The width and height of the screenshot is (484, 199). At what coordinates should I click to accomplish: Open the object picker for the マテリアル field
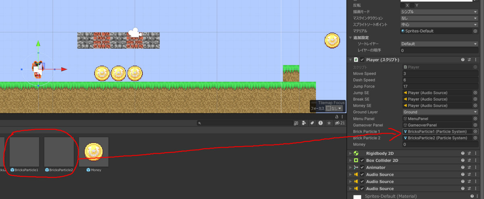pyautogui.click(x=475, y=31)
